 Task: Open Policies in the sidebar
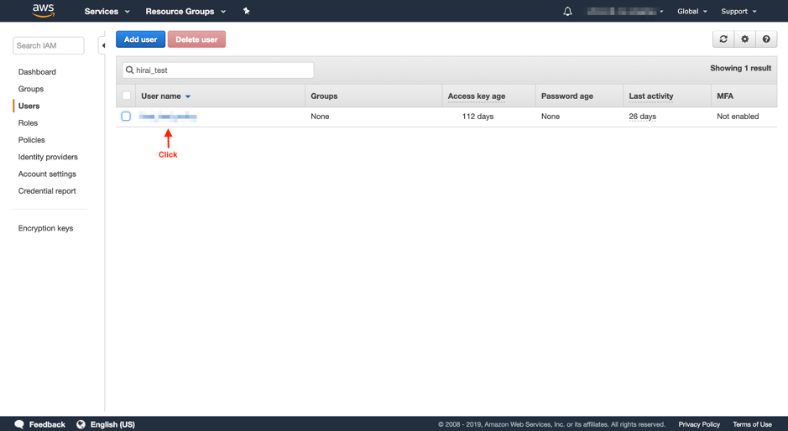[32, 140]
